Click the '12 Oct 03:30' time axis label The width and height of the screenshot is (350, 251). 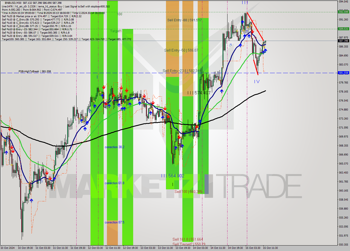click(95, 248)
